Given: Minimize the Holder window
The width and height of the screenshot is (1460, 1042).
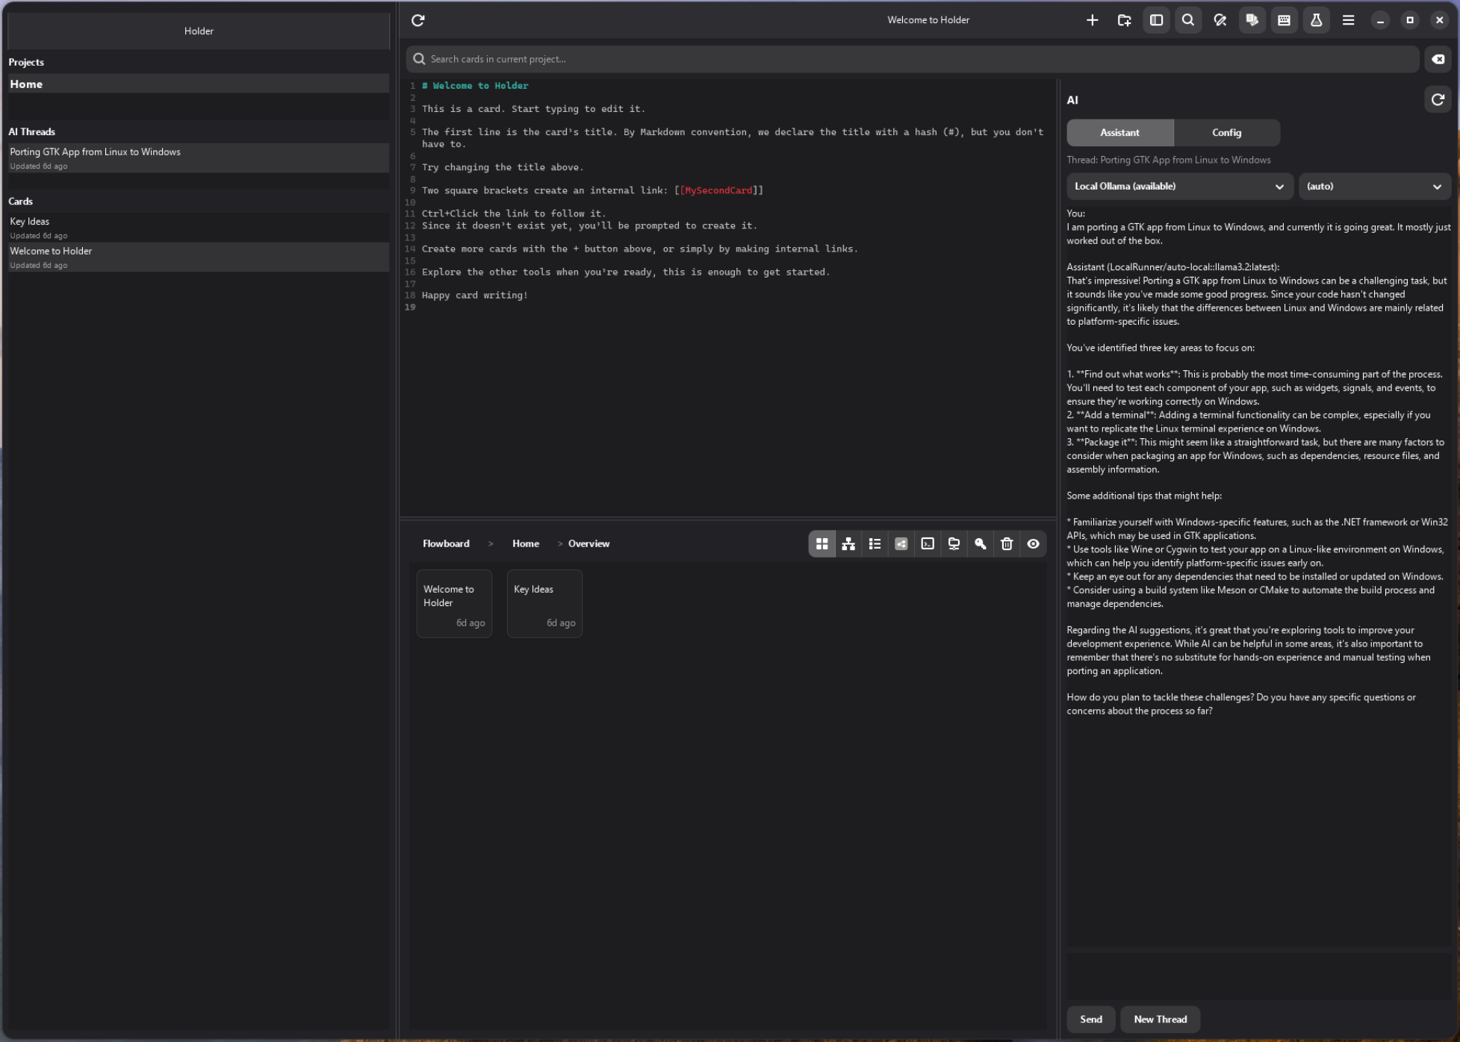Looking at the screenshot, I should tap(1380, 20).
